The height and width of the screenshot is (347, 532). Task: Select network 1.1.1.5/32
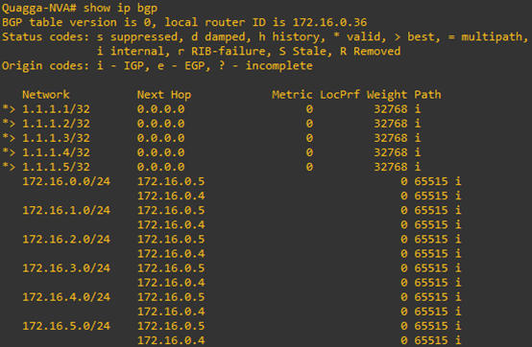(x=56, y=167)
